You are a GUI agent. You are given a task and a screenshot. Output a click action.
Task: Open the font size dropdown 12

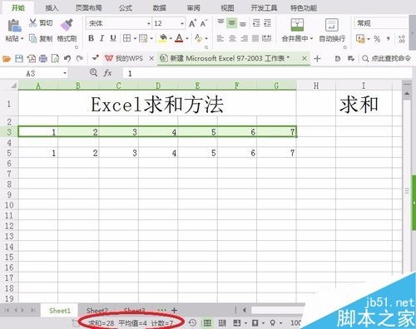[x=182, y=24]
